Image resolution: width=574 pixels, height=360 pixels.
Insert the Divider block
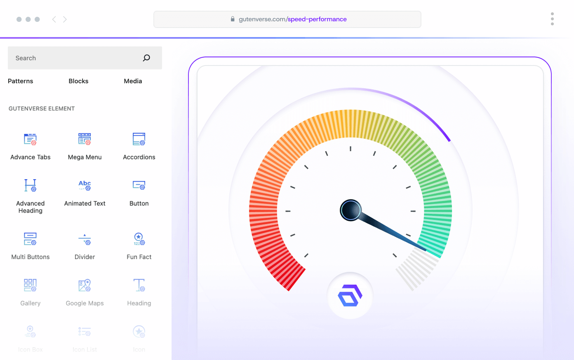pos(85,239)
